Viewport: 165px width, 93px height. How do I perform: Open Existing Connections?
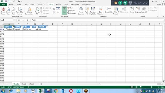point(29,11)
